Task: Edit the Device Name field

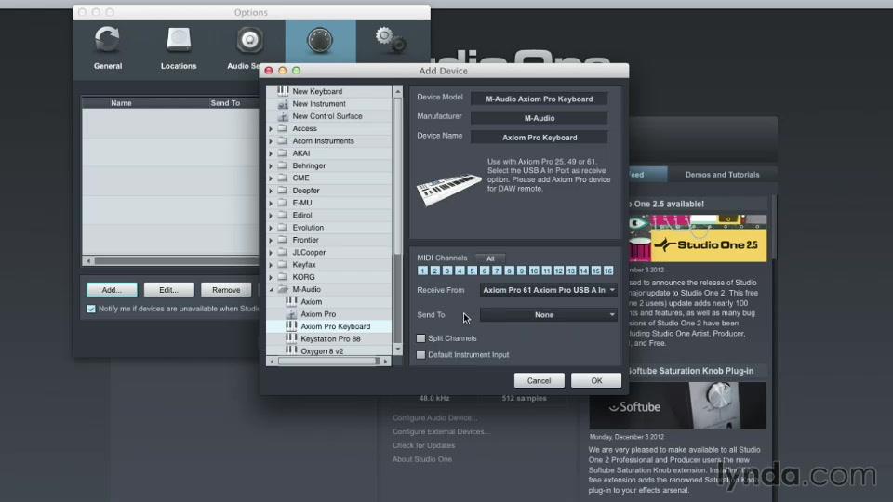Action: 539,138
